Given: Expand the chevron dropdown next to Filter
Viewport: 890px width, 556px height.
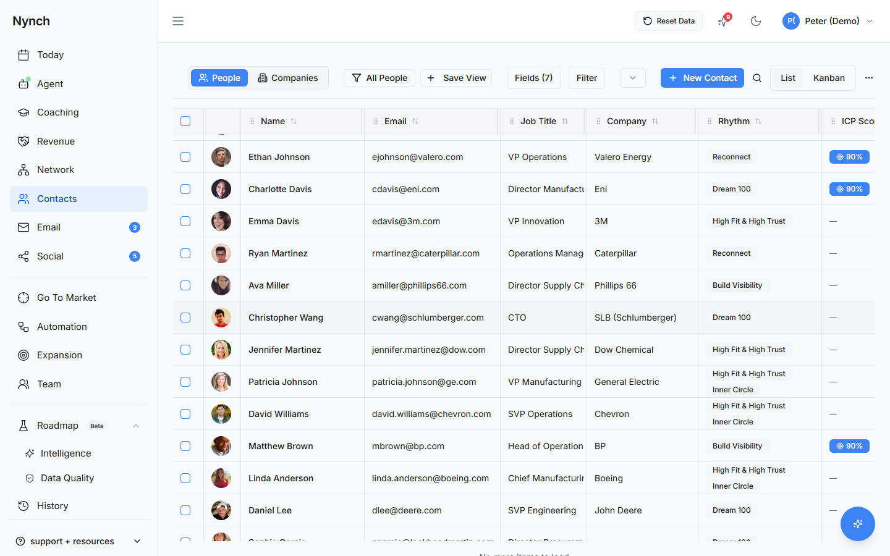Looking at the screenshot, I should (x=633, y=78).
